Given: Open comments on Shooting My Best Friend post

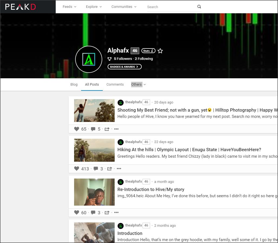Looking at the screenshot, I should tap(93, 129).
